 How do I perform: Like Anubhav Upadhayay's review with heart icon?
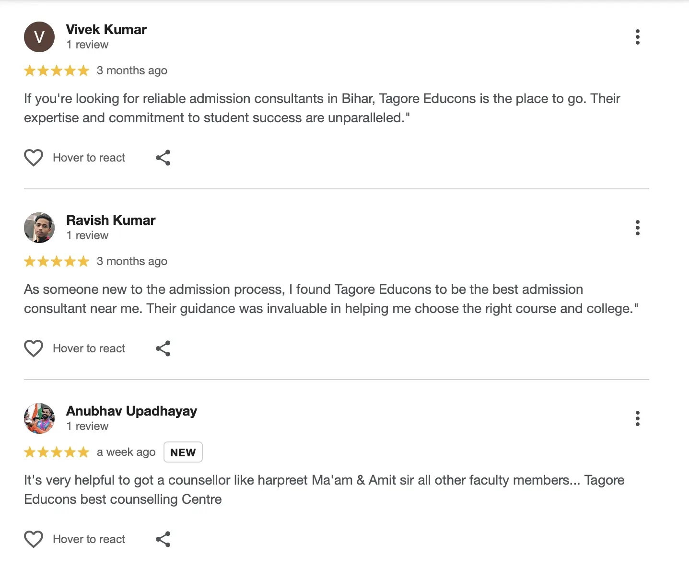[x=34, y=539]
